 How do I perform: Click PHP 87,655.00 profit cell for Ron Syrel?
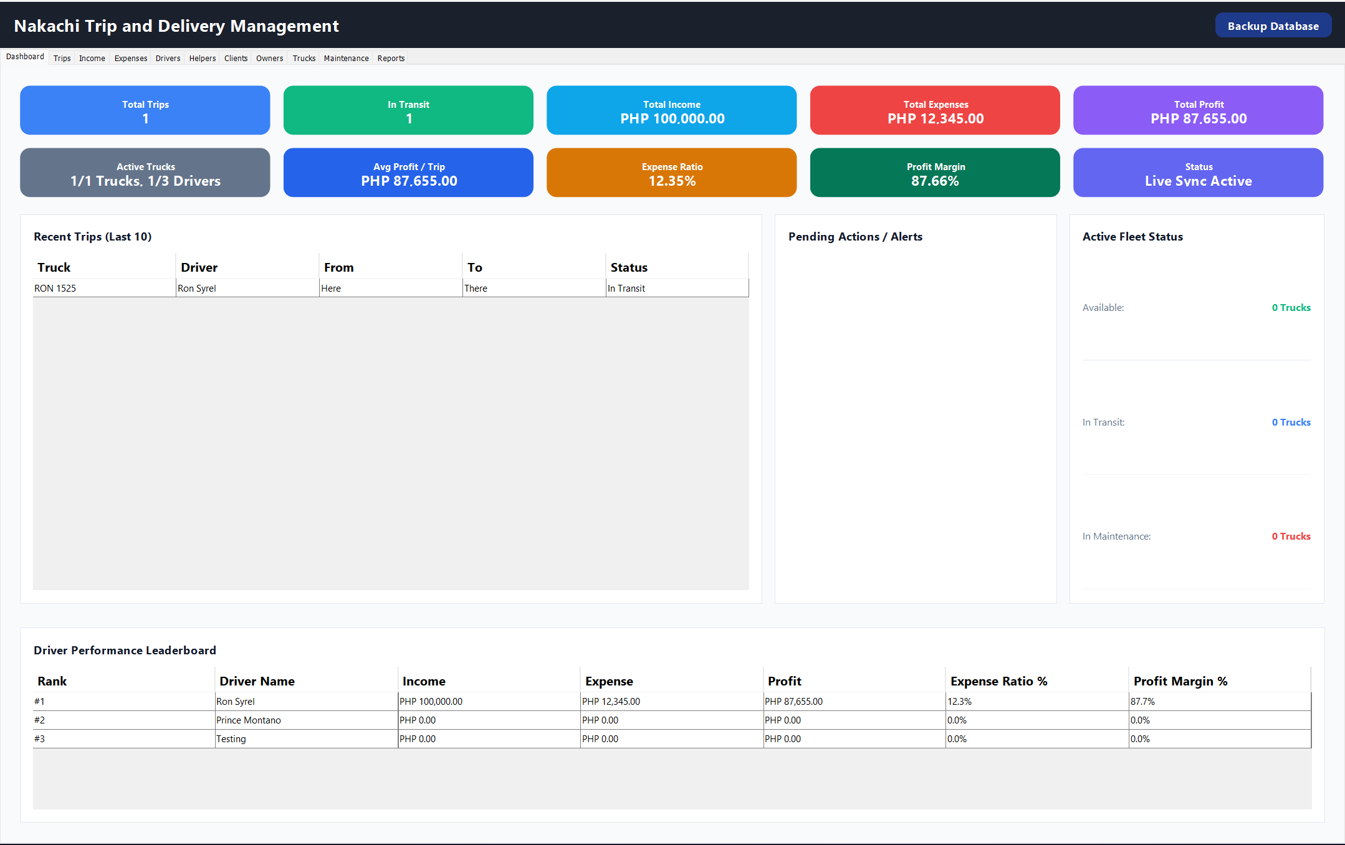click(854, 702)
